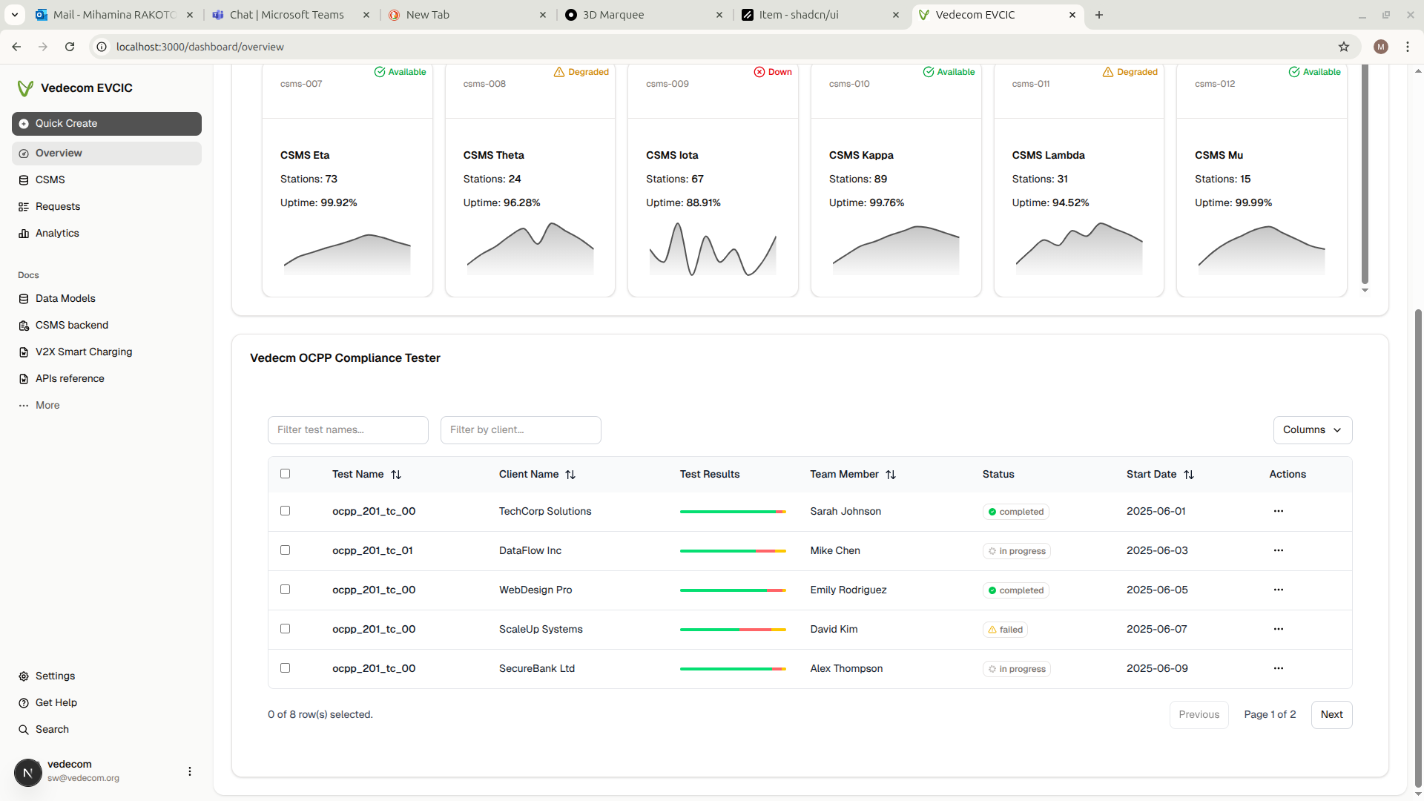Bookmark this page with star icon
This screenshot has width=1424, height=801.
[1343, 47]
